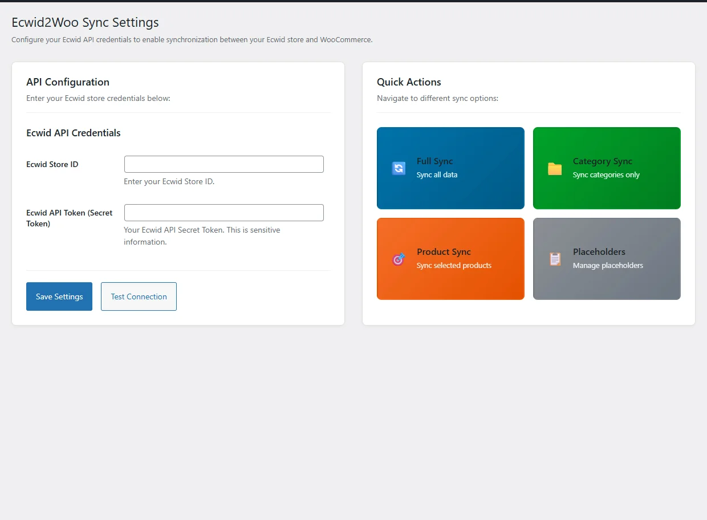Focus the Ecwid Store ID input field
Screen dimensions: 707x520
pos(224,164)
